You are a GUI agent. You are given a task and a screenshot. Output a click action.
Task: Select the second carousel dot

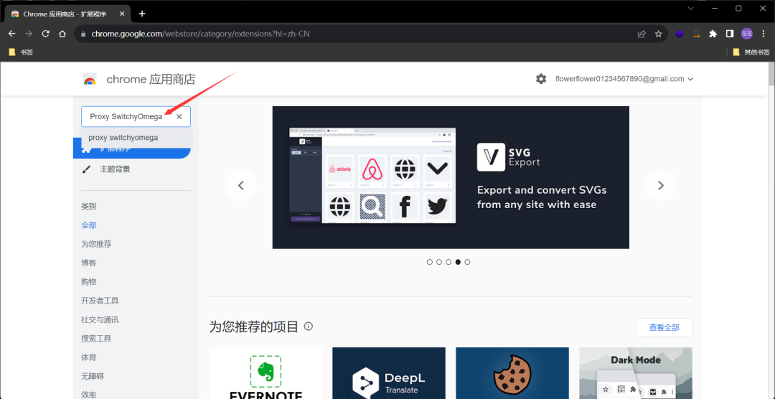(x=439, y=262)
